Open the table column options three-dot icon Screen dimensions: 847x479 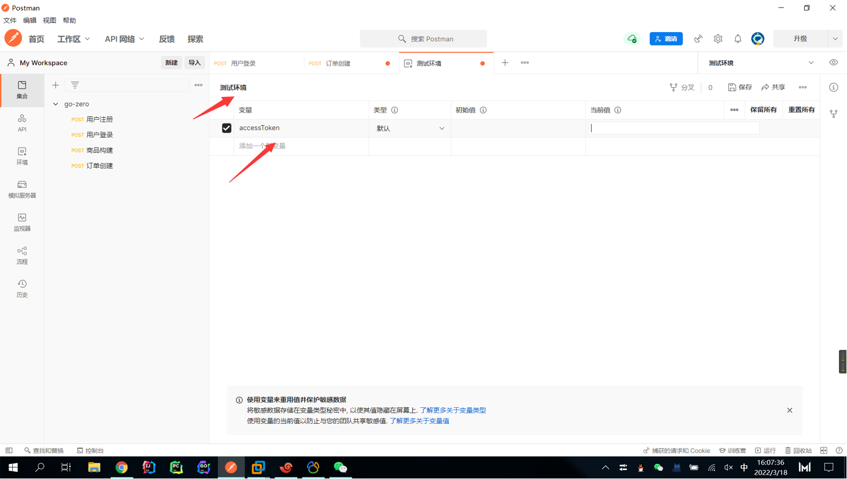pos(734,110)
